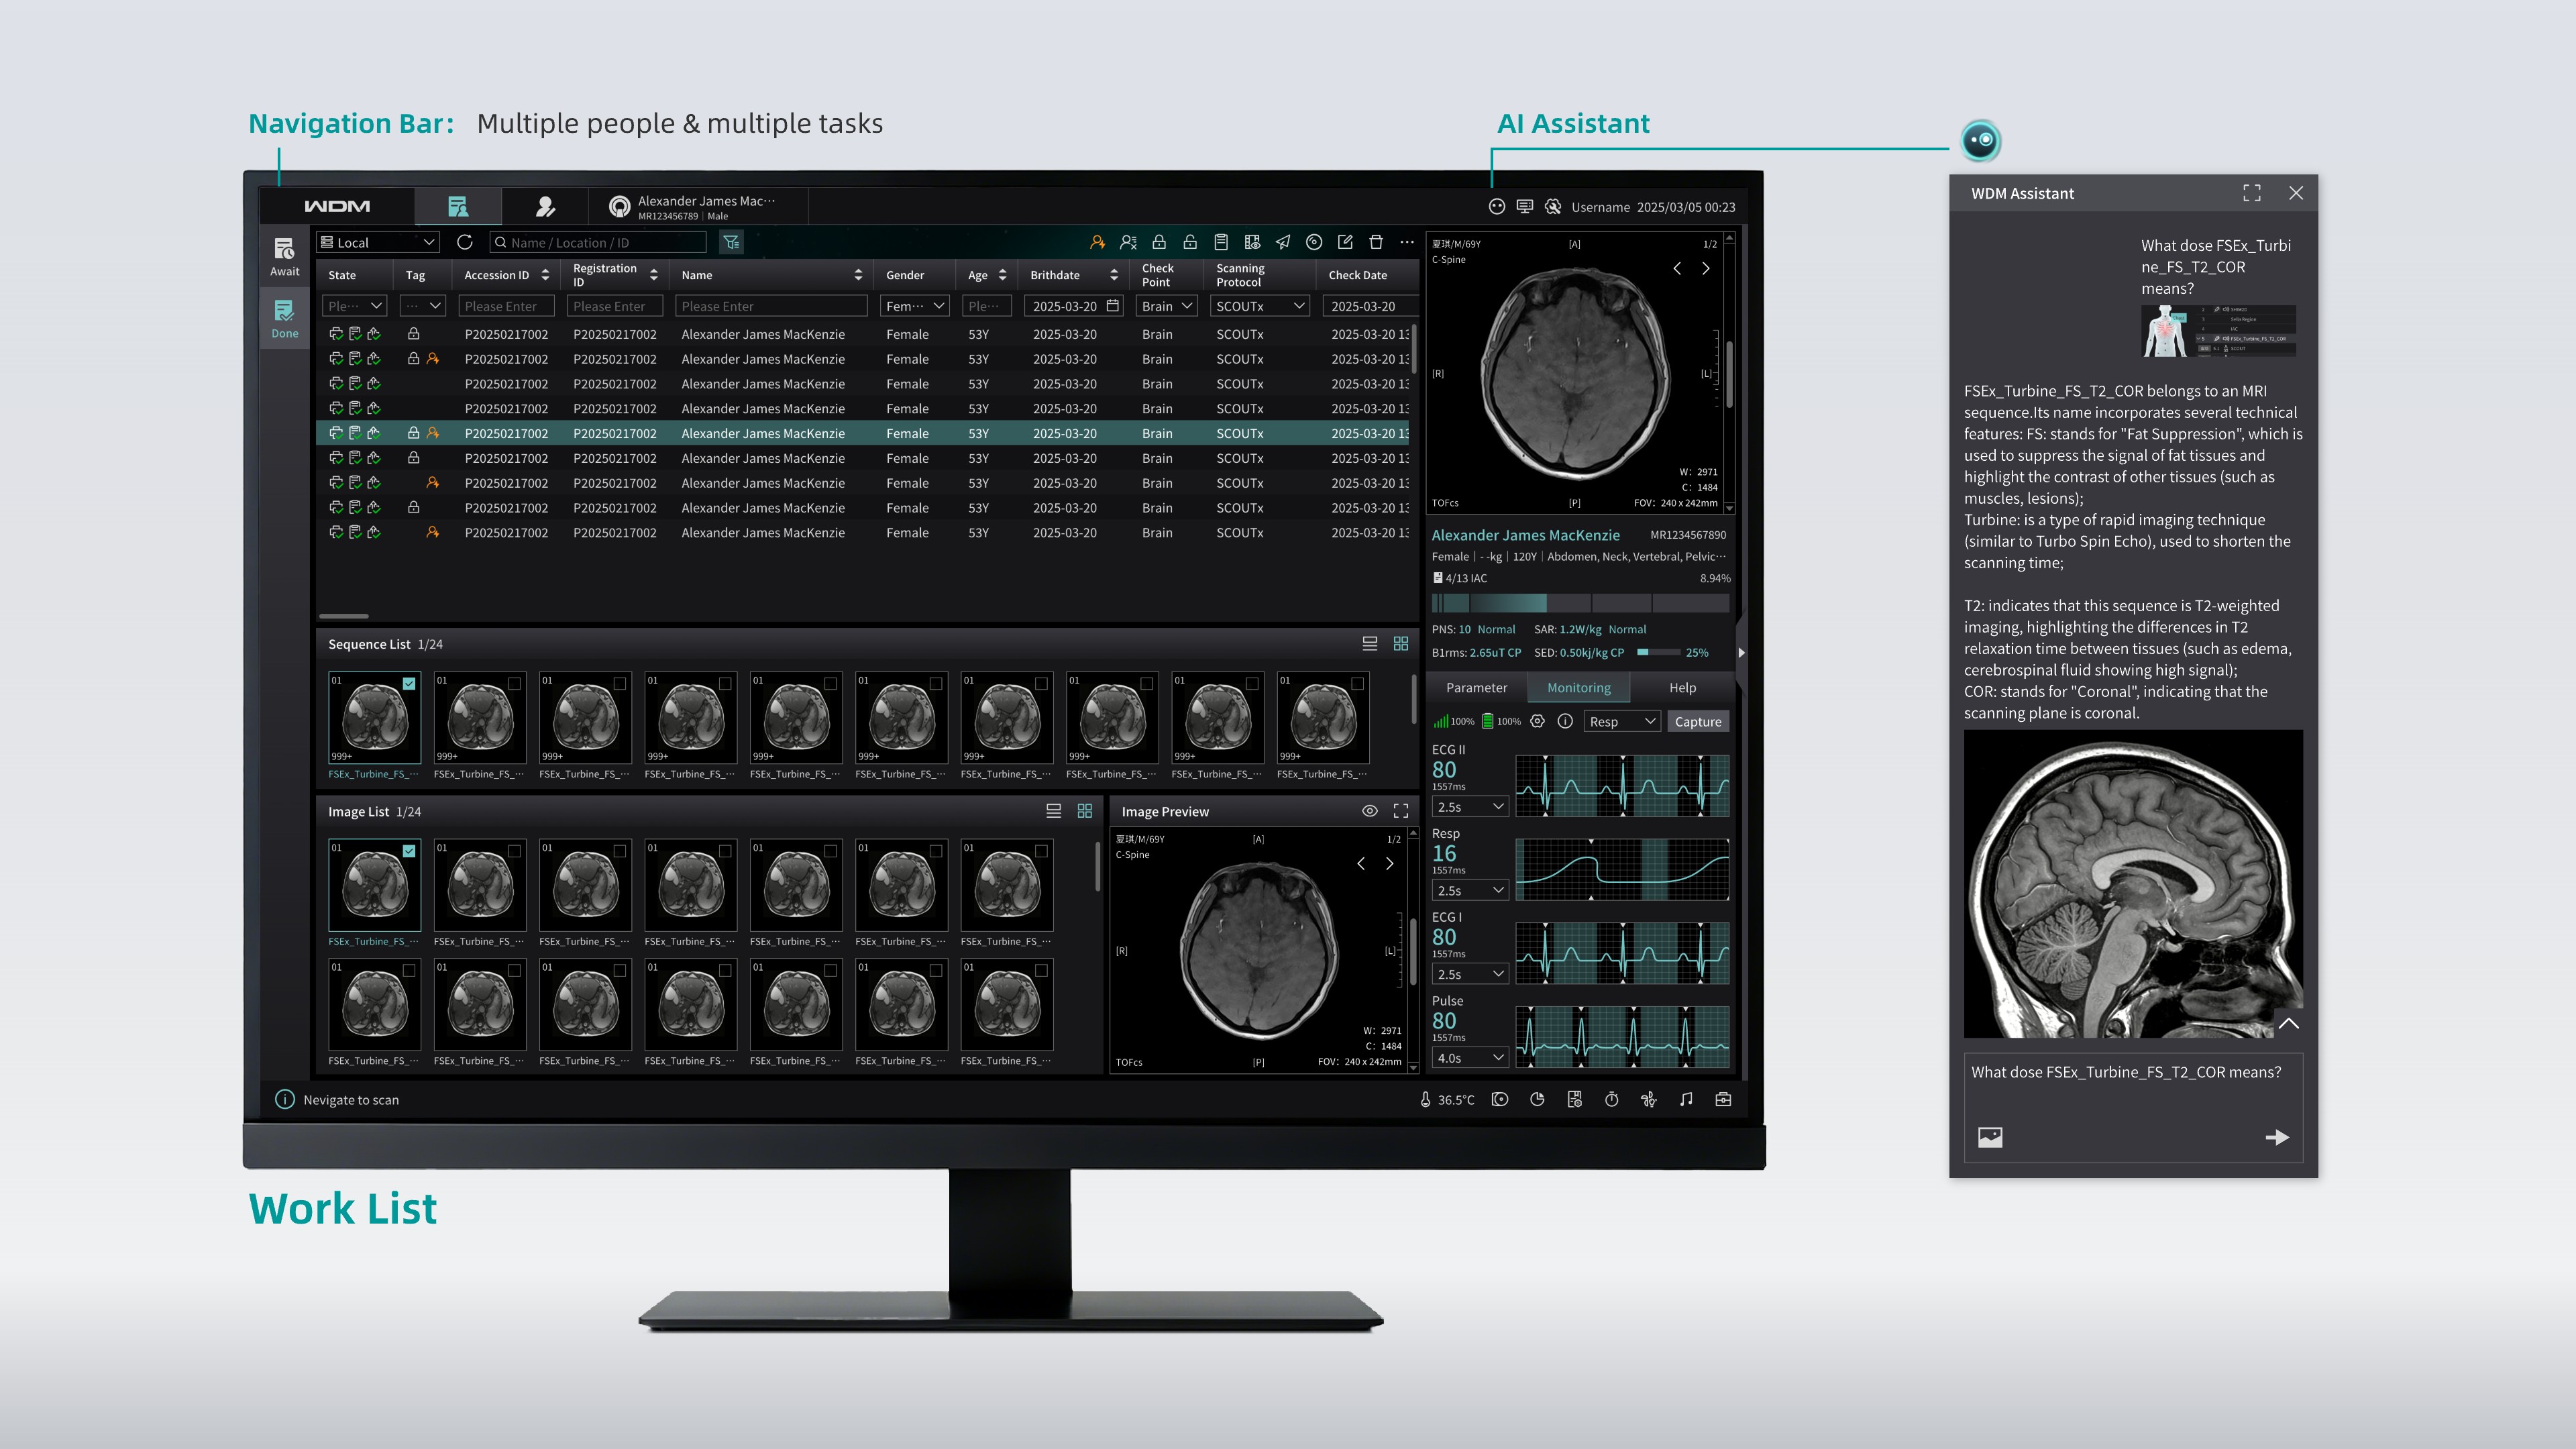The height and width of the screenshot is (1449, 2576).
Task: Expand Image Preview to fullscreen
Action: tap(1401, 811)
